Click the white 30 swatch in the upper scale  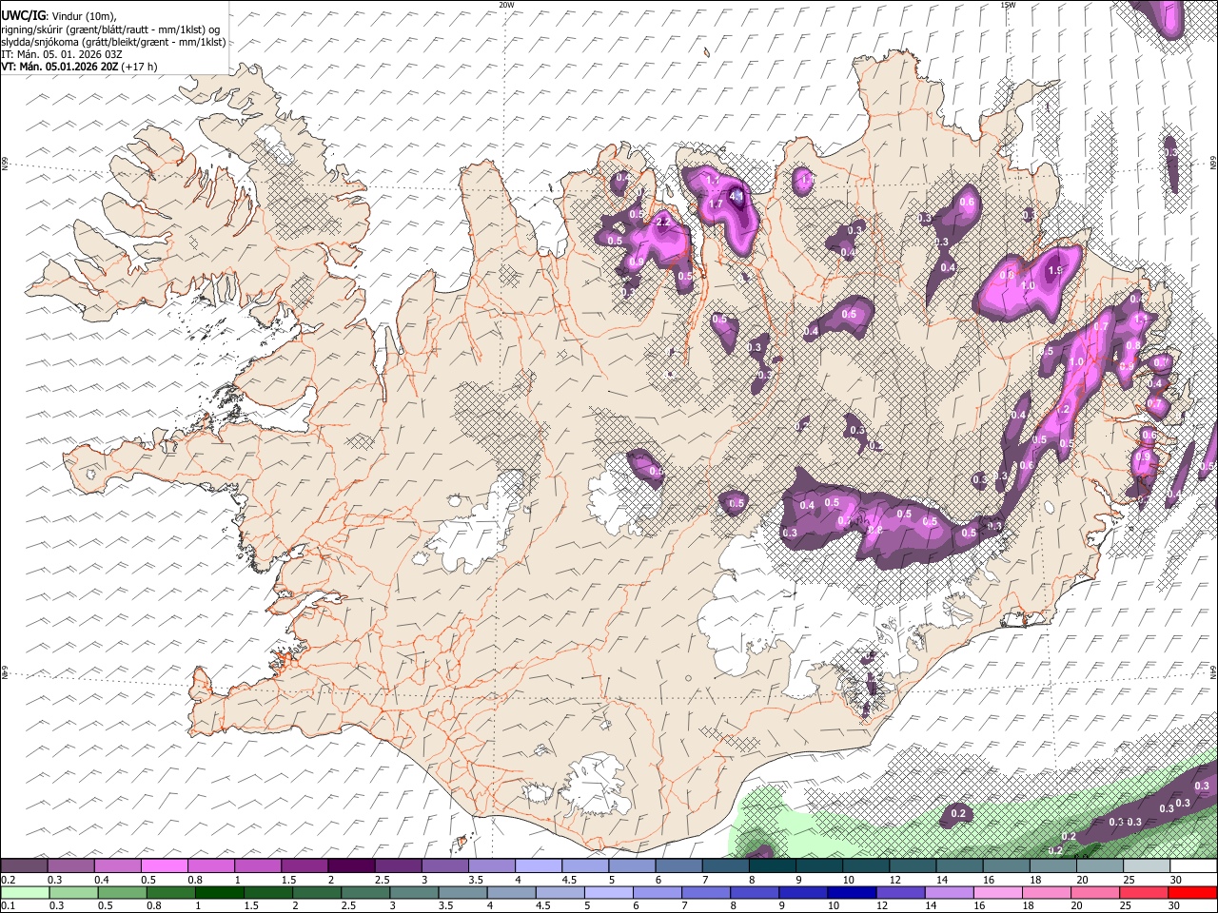click(1192, 866)
